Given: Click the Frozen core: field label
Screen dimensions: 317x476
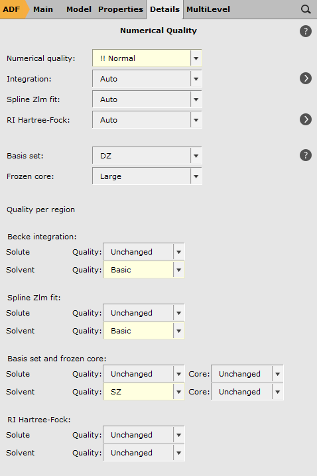Looking at the screenshot, I should 30,176.
